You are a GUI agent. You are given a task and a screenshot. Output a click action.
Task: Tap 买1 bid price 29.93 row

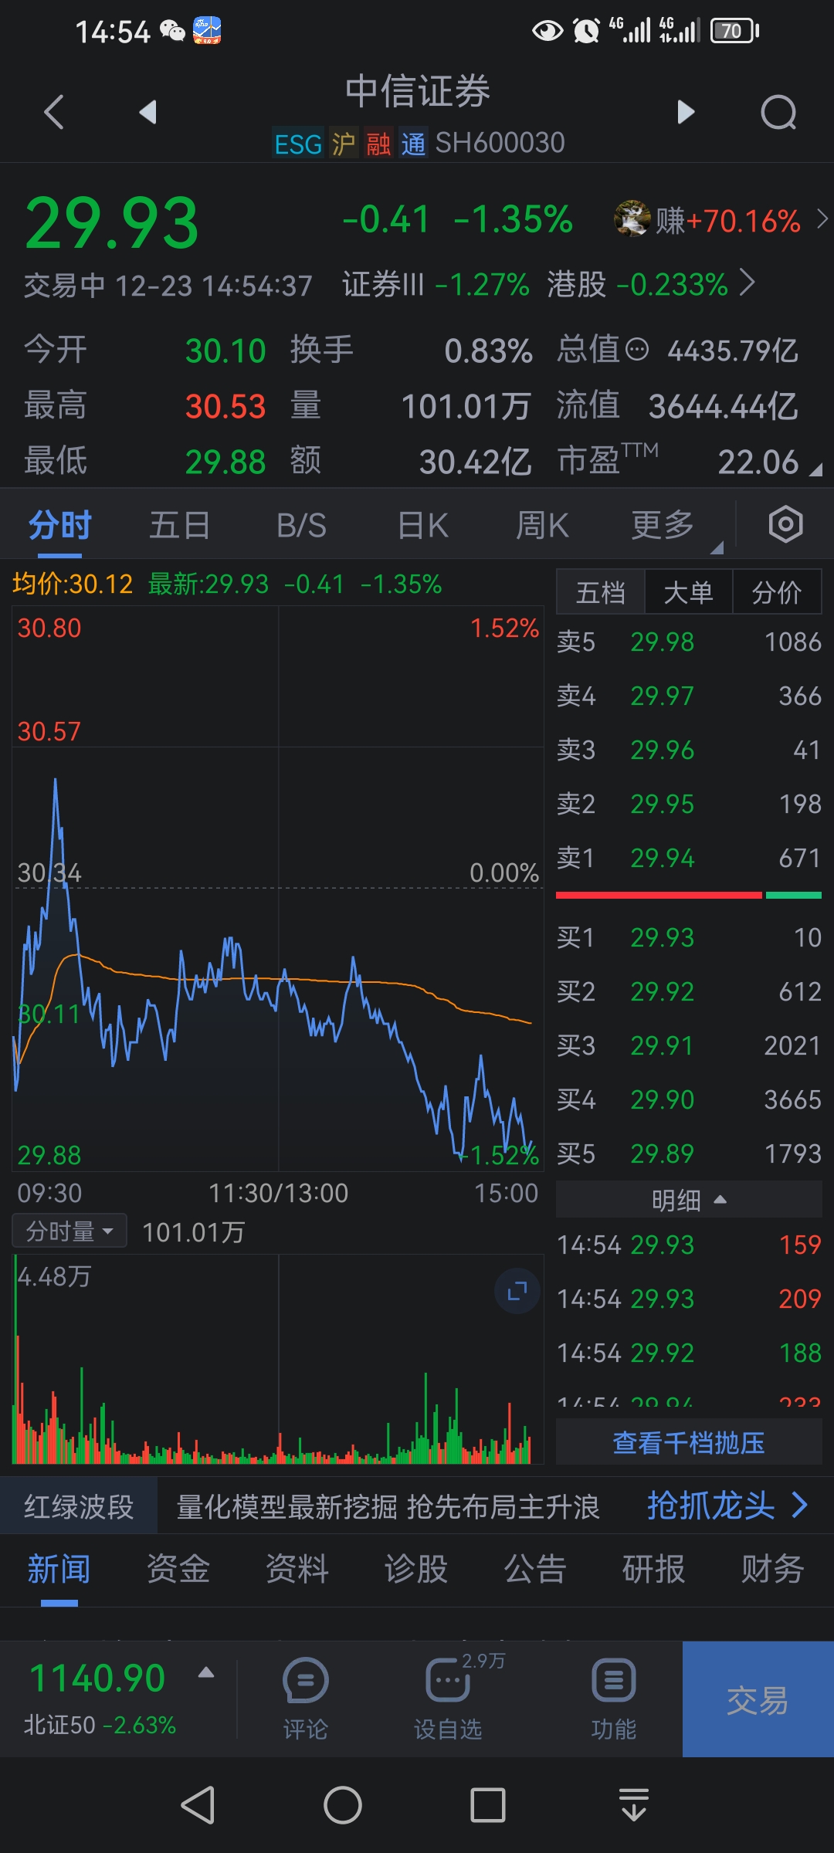[689, 937]
